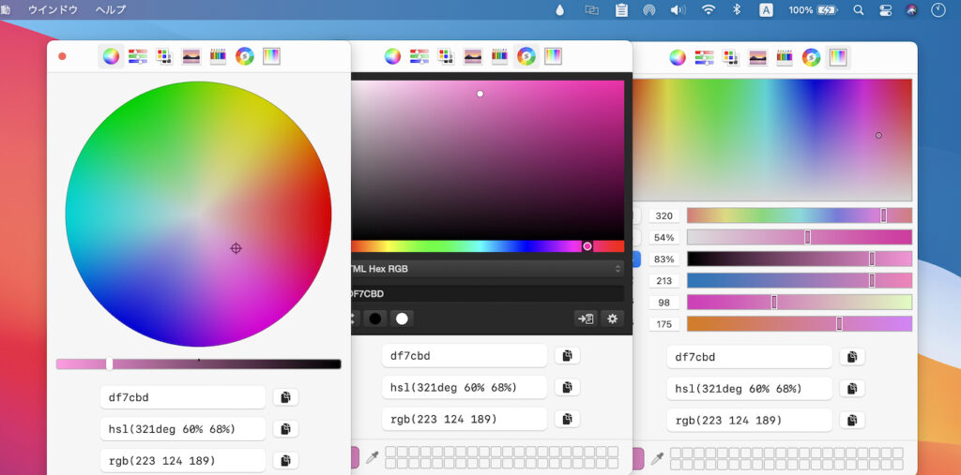Open the color palettes tab in the middle window

tap(446, 56)
